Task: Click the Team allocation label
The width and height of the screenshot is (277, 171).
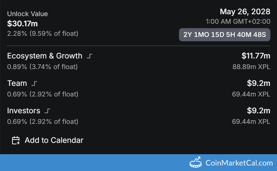Action: (17, 83)
